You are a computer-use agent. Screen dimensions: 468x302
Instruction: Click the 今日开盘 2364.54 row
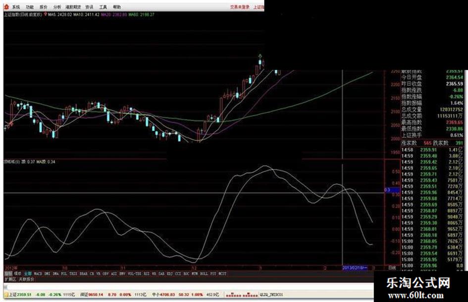pyautogui.click(x=432, y=77)
